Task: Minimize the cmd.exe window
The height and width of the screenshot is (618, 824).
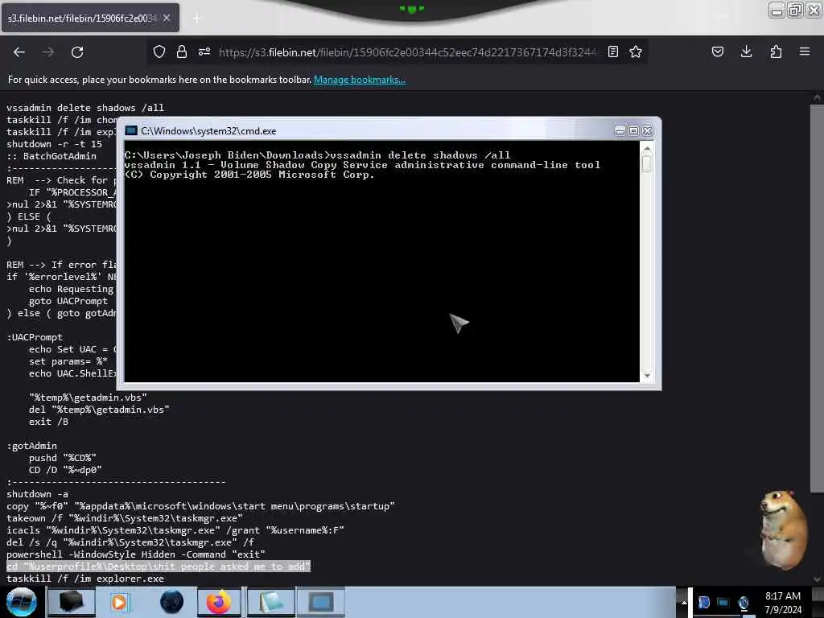Action: [x=620, y=131]
